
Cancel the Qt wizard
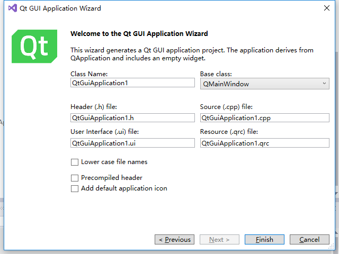tap(309, 240)
